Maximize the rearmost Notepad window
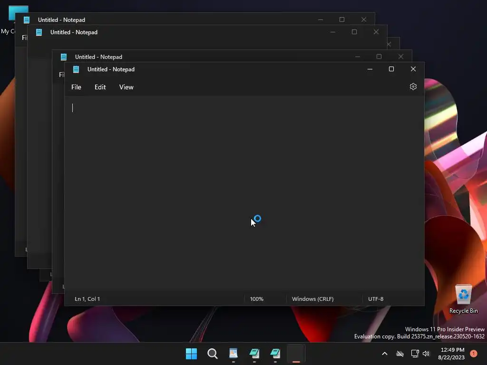The height and width of the screenshot is (365, 487). 342,19
